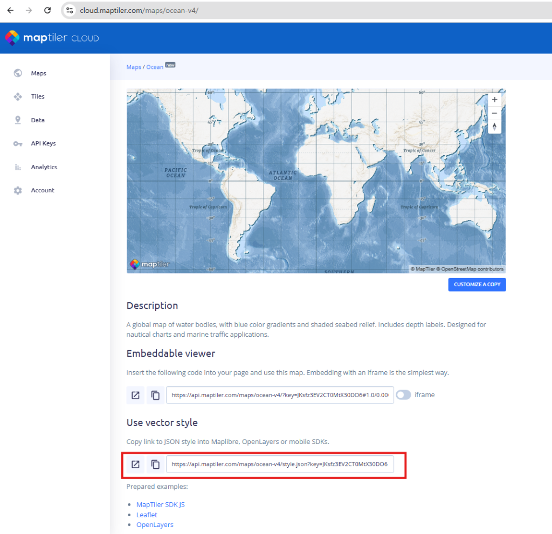The width and height of the screenshot is (552, 534).
Task: Click the Use vector style heading
Action: click(162, 422)
